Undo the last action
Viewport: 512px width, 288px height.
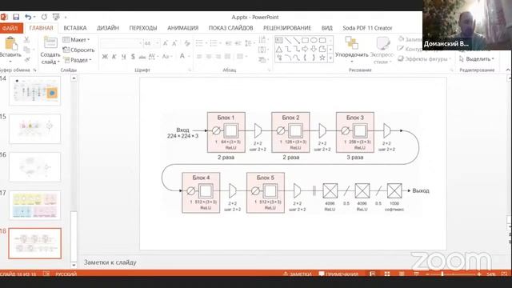(28, 17)
